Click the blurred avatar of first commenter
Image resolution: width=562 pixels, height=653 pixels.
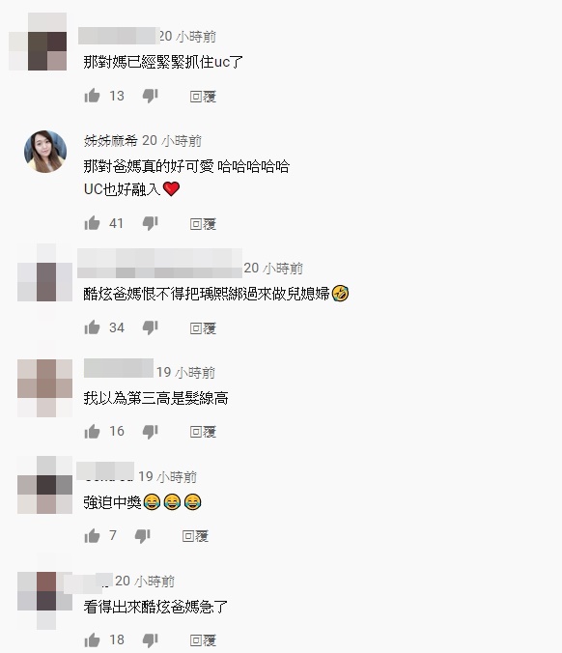(38, 42)
